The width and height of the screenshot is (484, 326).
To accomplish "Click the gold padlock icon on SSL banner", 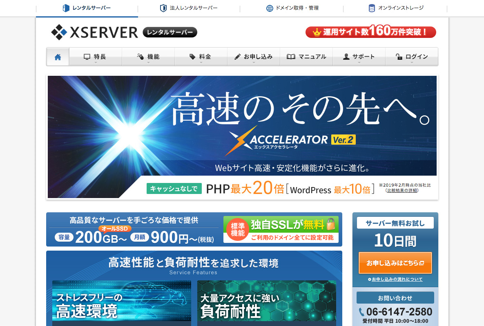I will pos(330,225).
